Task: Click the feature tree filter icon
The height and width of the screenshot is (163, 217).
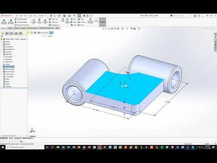Action: click(x=2, y=36)
